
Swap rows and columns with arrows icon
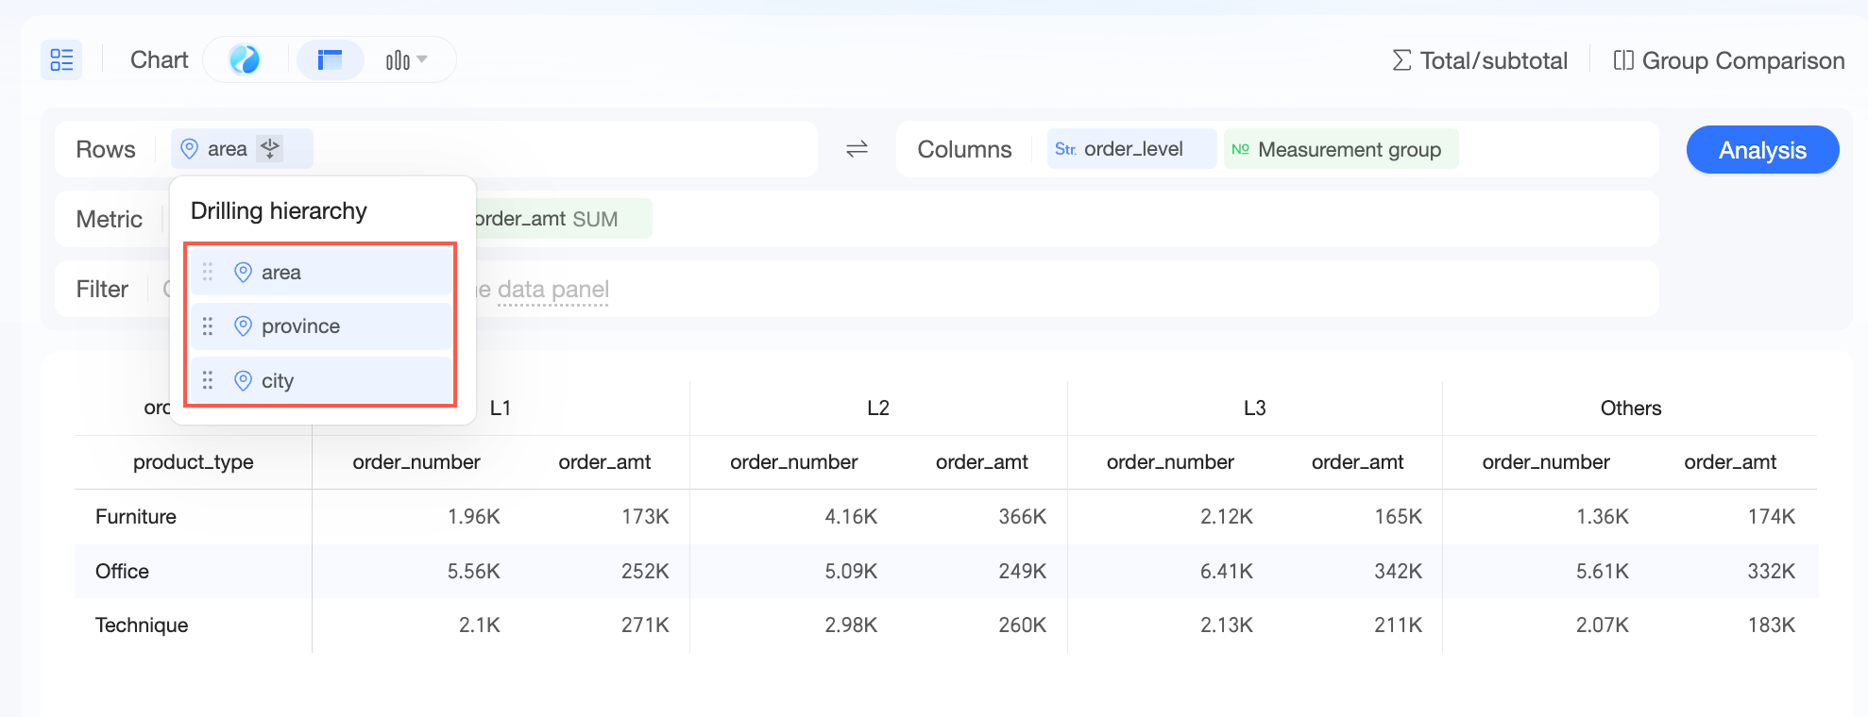pyautogui.click(x=857, y=149)
